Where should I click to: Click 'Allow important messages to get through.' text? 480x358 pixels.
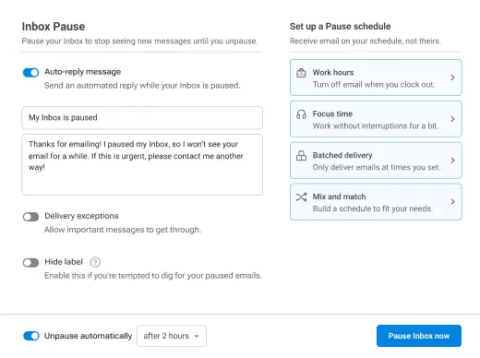pyautogui.click(x=123, y=230)
